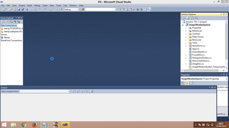This screenshot has width=229, height=128.
Task: Expand the HistogramWindow.cs node arrow
Action: coord(186,58)
